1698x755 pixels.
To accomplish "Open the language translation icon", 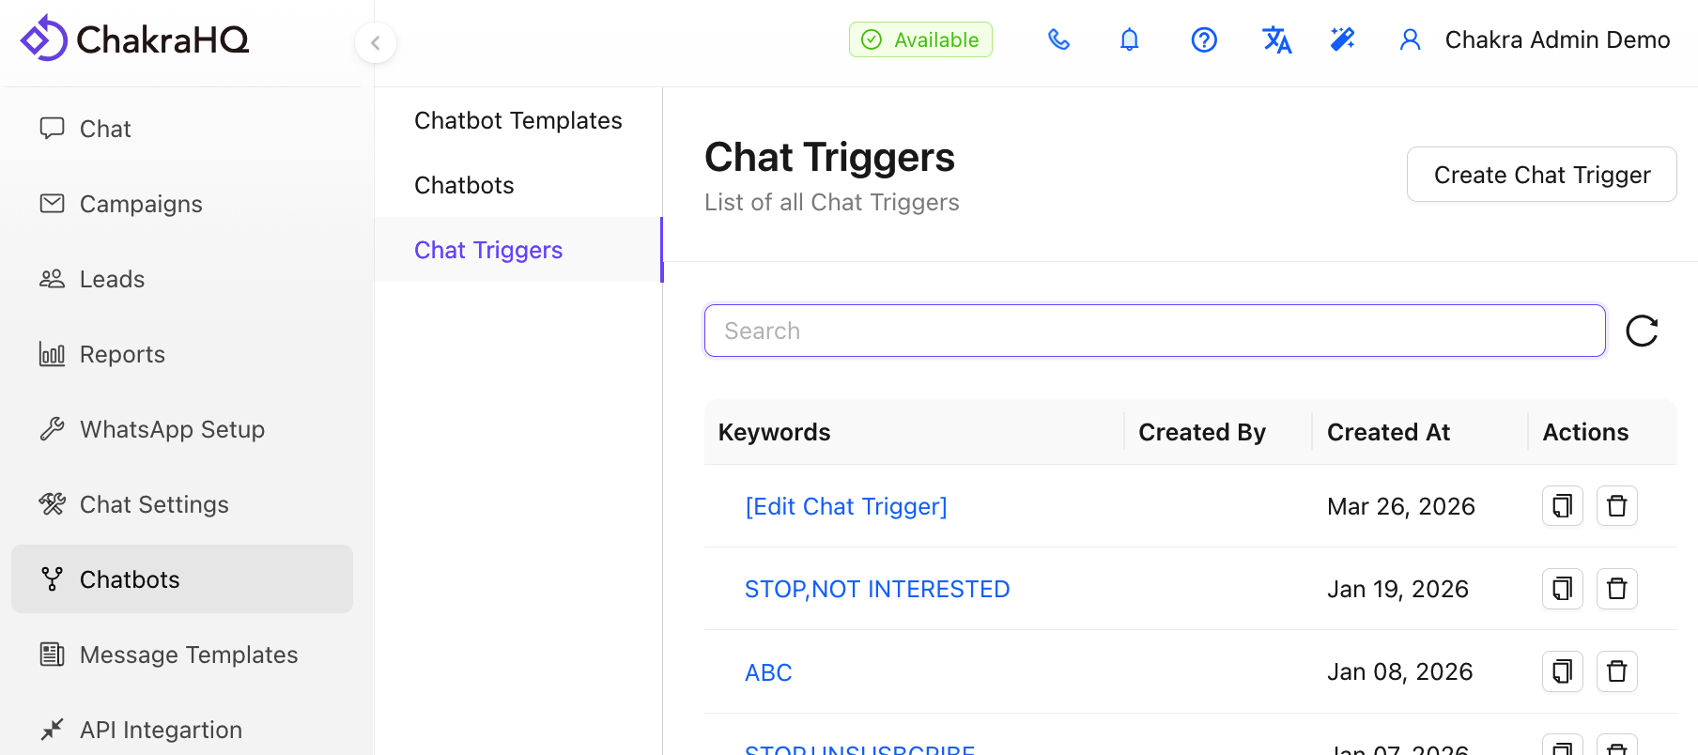I will [x=1276, y=39].
